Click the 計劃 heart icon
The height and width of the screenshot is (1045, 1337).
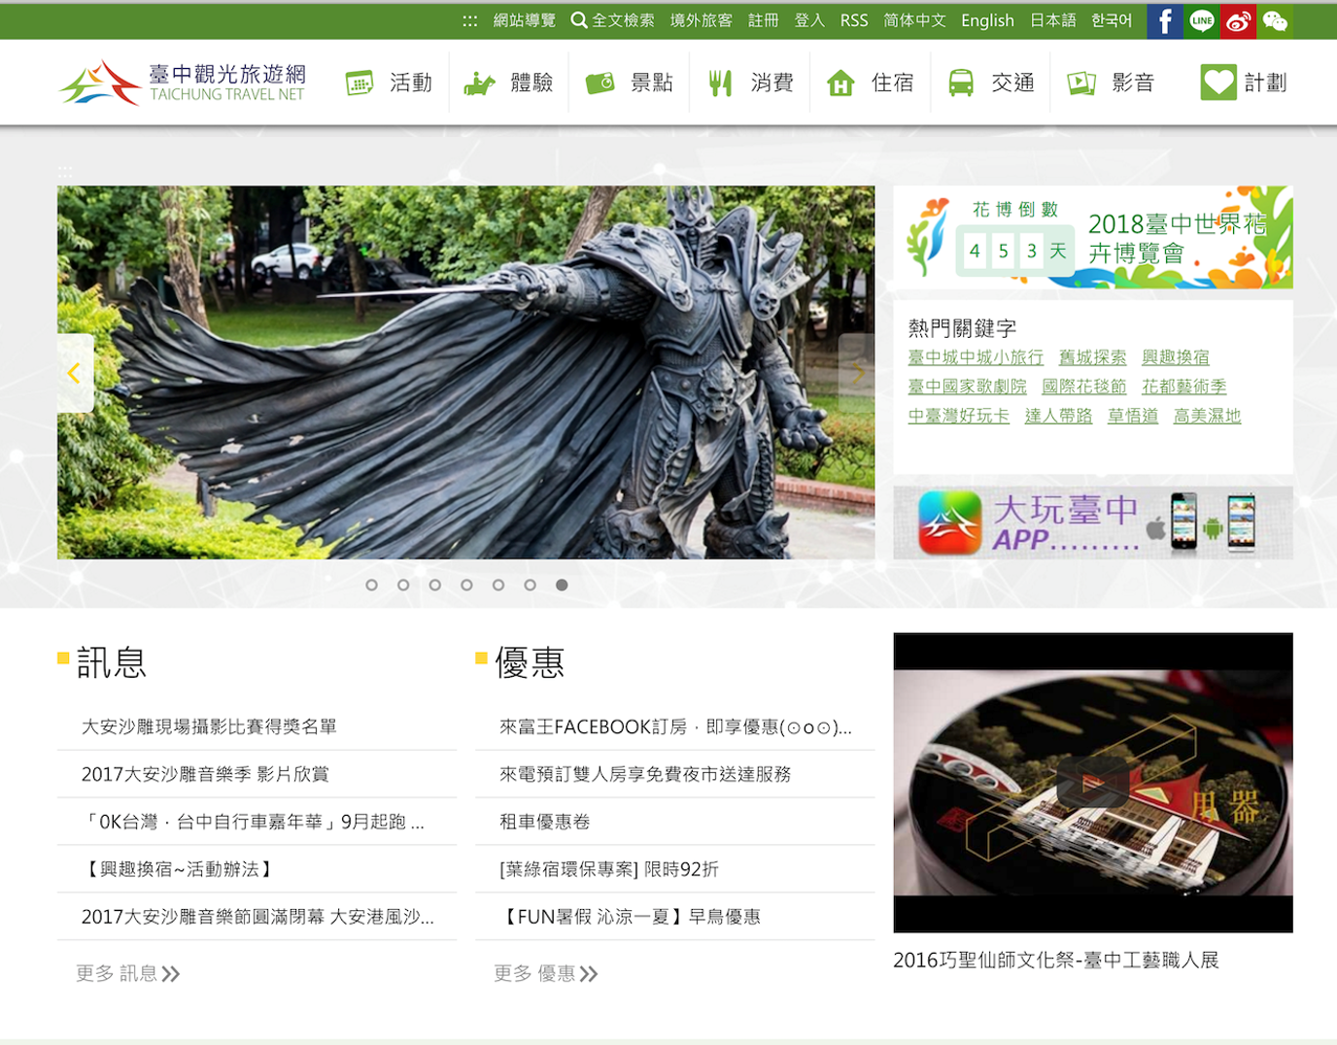click(x=1218, y=83)
